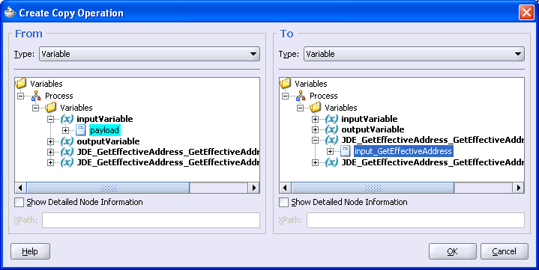Click From tree scrollbar right arrow
Screen dimensions: 539x270
[253, 188]
